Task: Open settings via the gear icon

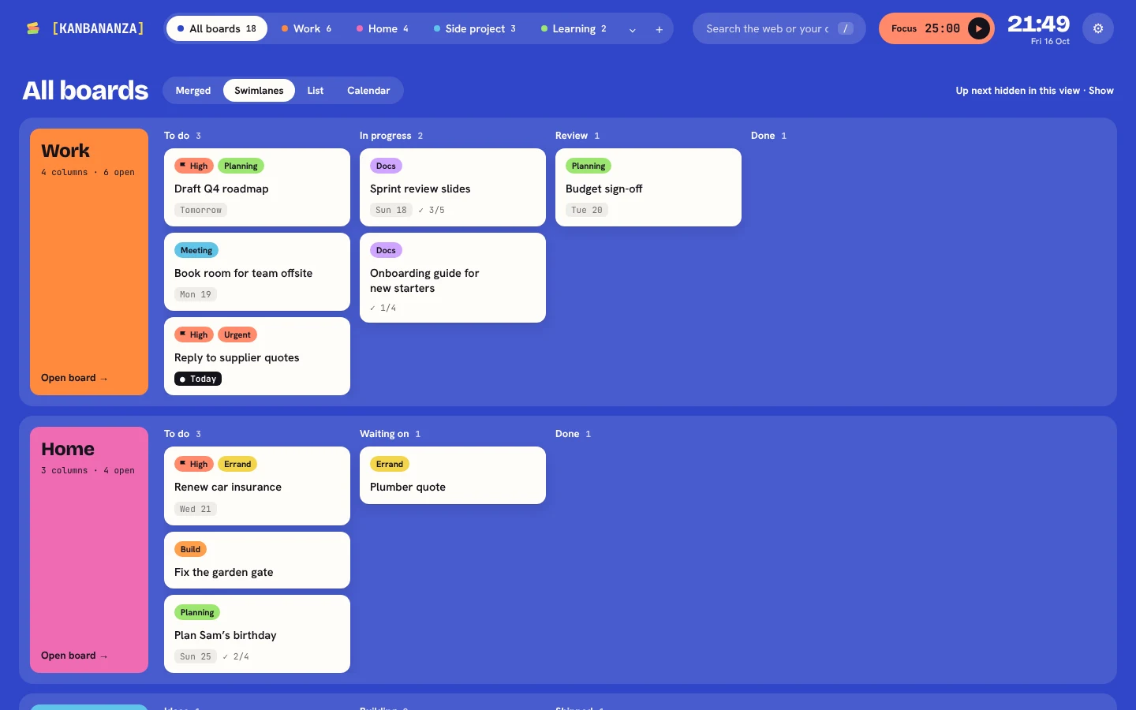Action: (1098, 28)
